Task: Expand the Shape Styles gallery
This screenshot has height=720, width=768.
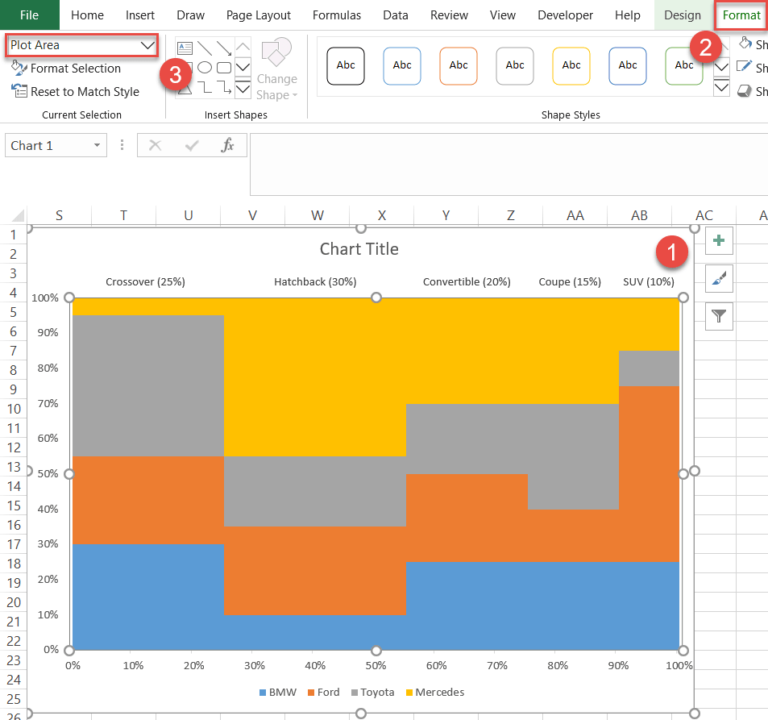Action: 721,88
